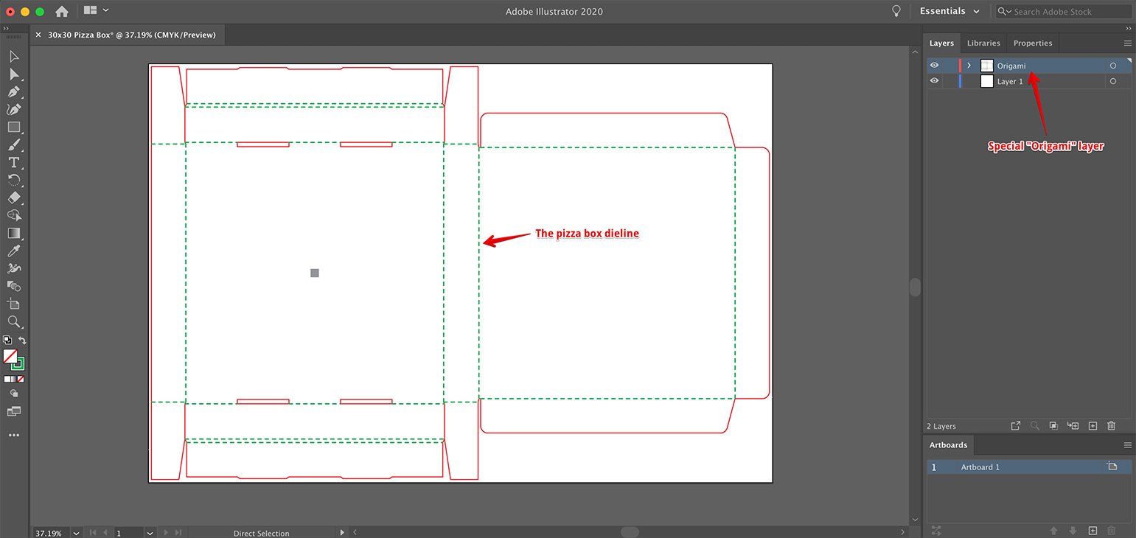1136x538 pixels.
Task: Open the Essentials workspace switcher
Action: pyautogui.click(x=949, y=11)
